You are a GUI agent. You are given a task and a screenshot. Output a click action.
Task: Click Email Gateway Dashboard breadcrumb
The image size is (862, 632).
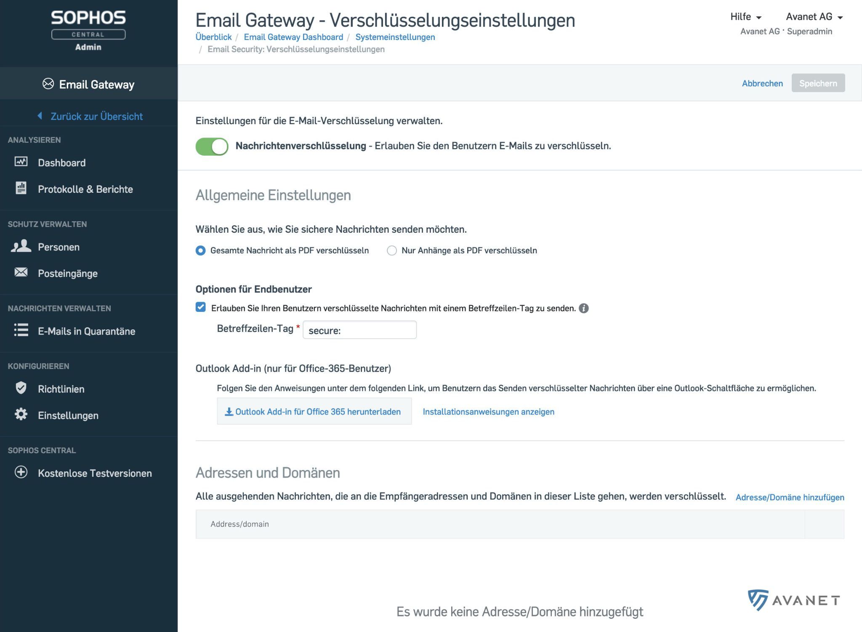293,37
